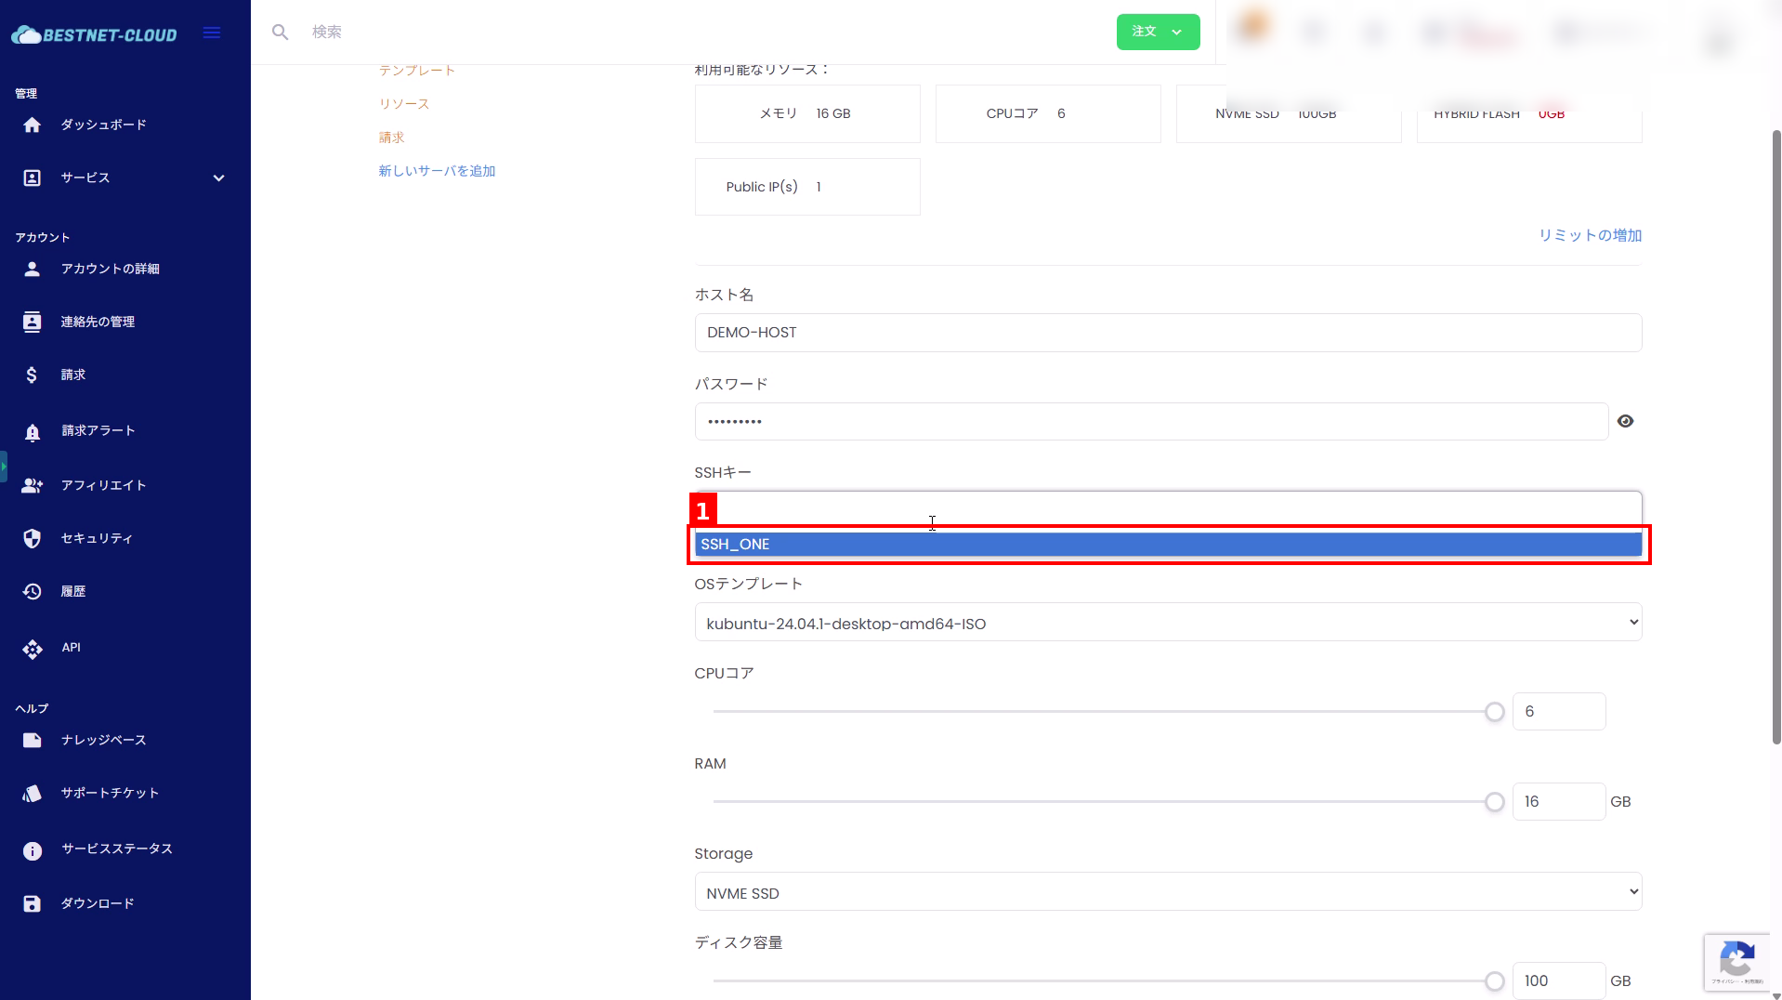The image size is (1782, 1000).
Task: Click the increase limit link
Action: coord(1590,236)
